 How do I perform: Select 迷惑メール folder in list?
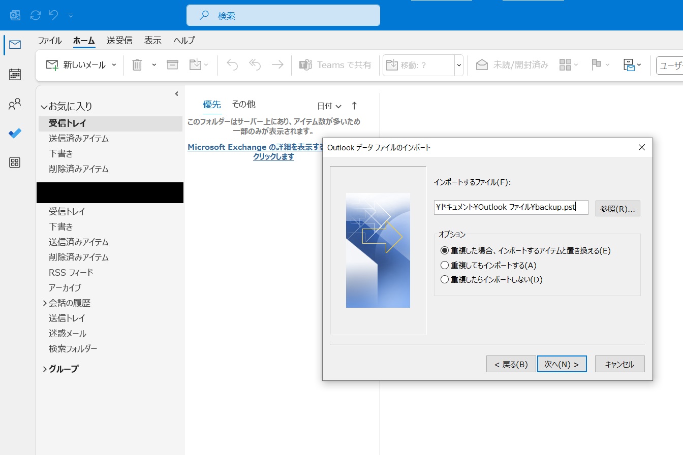68,334
